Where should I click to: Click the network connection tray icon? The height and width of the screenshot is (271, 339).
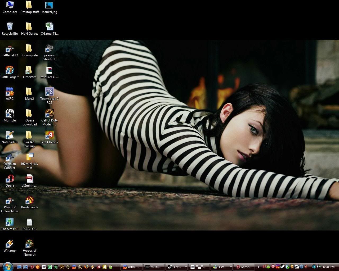314,267
